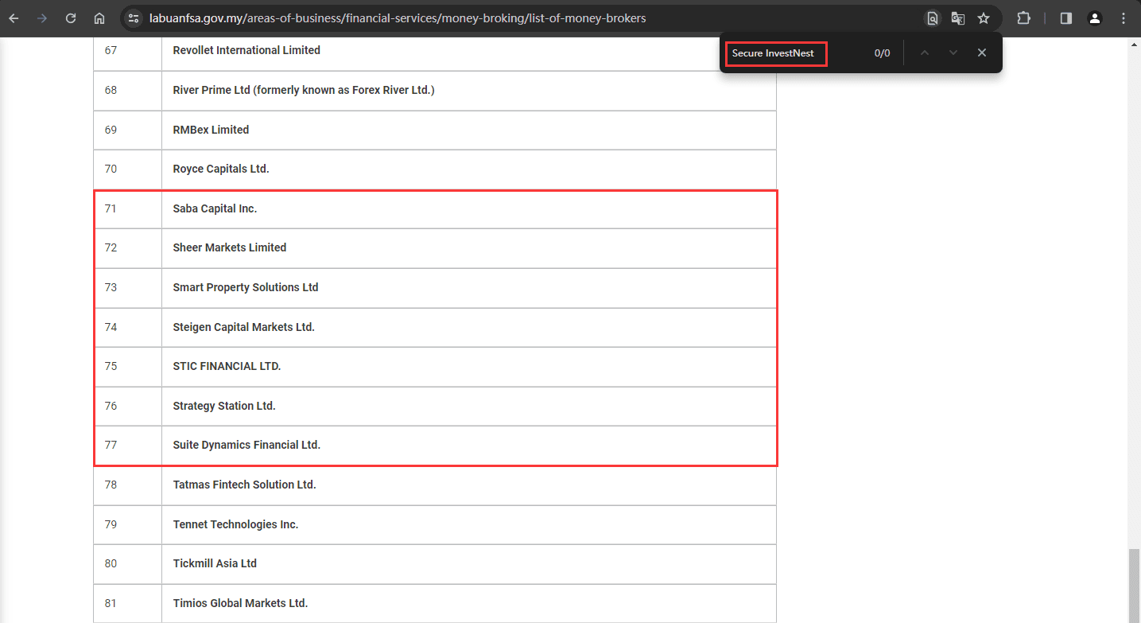The image size is (1141, 623).
Task: Open the profile account menu
Action: (x=1095, y=18)
